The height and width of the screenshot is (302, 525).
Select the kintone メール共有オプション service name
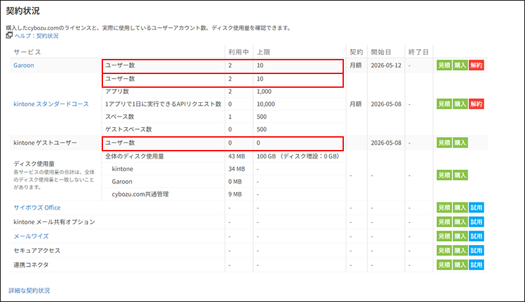click(54, 222)
